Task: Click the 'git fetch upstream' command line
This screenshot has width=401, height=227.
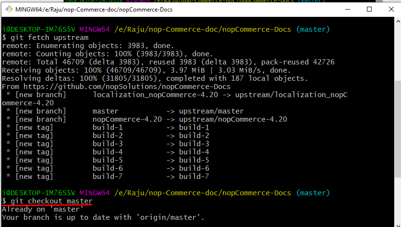Action: coord(45,38)
